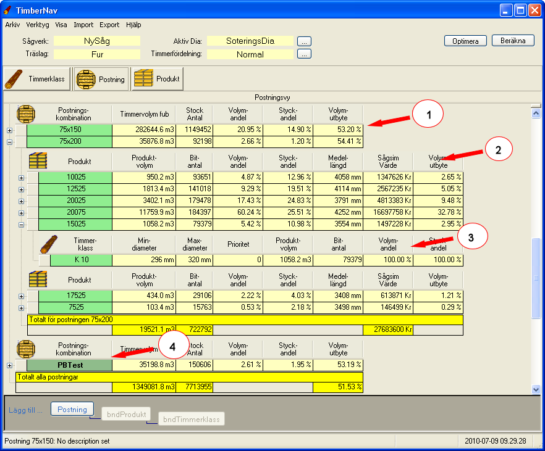Open the Hjälp menu
Viewport: 545px width, 451px height.
click(x=133, y=25)
